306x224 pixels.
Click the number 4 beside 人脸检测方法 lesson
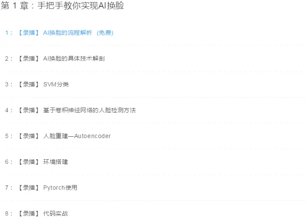pyautogui.click(x=7, y=111)
